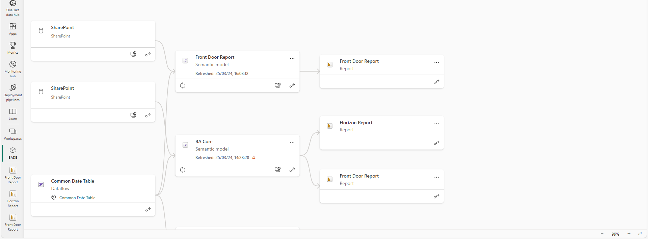Show lineage for Front Door Report under Horizon Report
The image size is (648, 239).
436,196
